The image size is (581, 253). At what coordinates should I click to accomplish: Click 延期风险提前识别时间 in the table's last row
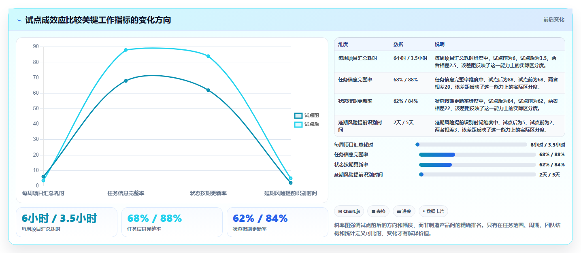[360, 126]
